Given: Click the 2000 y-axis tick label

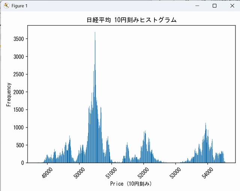Looking at the screenshot, I should pos(19,92).
